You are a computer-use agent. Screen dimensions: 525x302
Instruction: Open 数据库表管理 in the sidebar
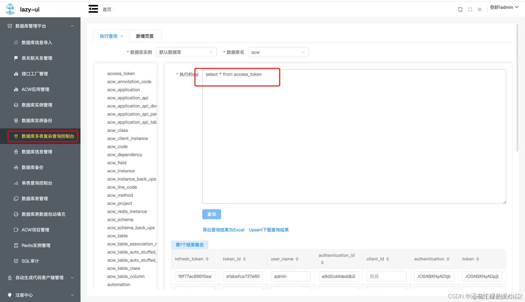[34, 199]
